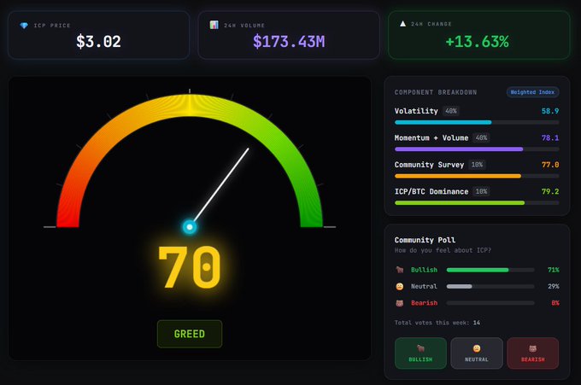This screenshot has height=385, width=581.
Task: Click the $173.43M volume value
Action: click(x=289, y=42)
